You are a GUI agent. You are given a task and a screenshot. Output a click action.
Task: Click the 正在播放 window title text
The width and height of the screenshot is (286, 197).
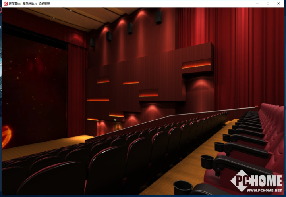29,4
